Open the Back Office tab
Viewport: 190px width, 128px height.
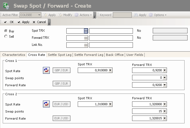[115, 55]
